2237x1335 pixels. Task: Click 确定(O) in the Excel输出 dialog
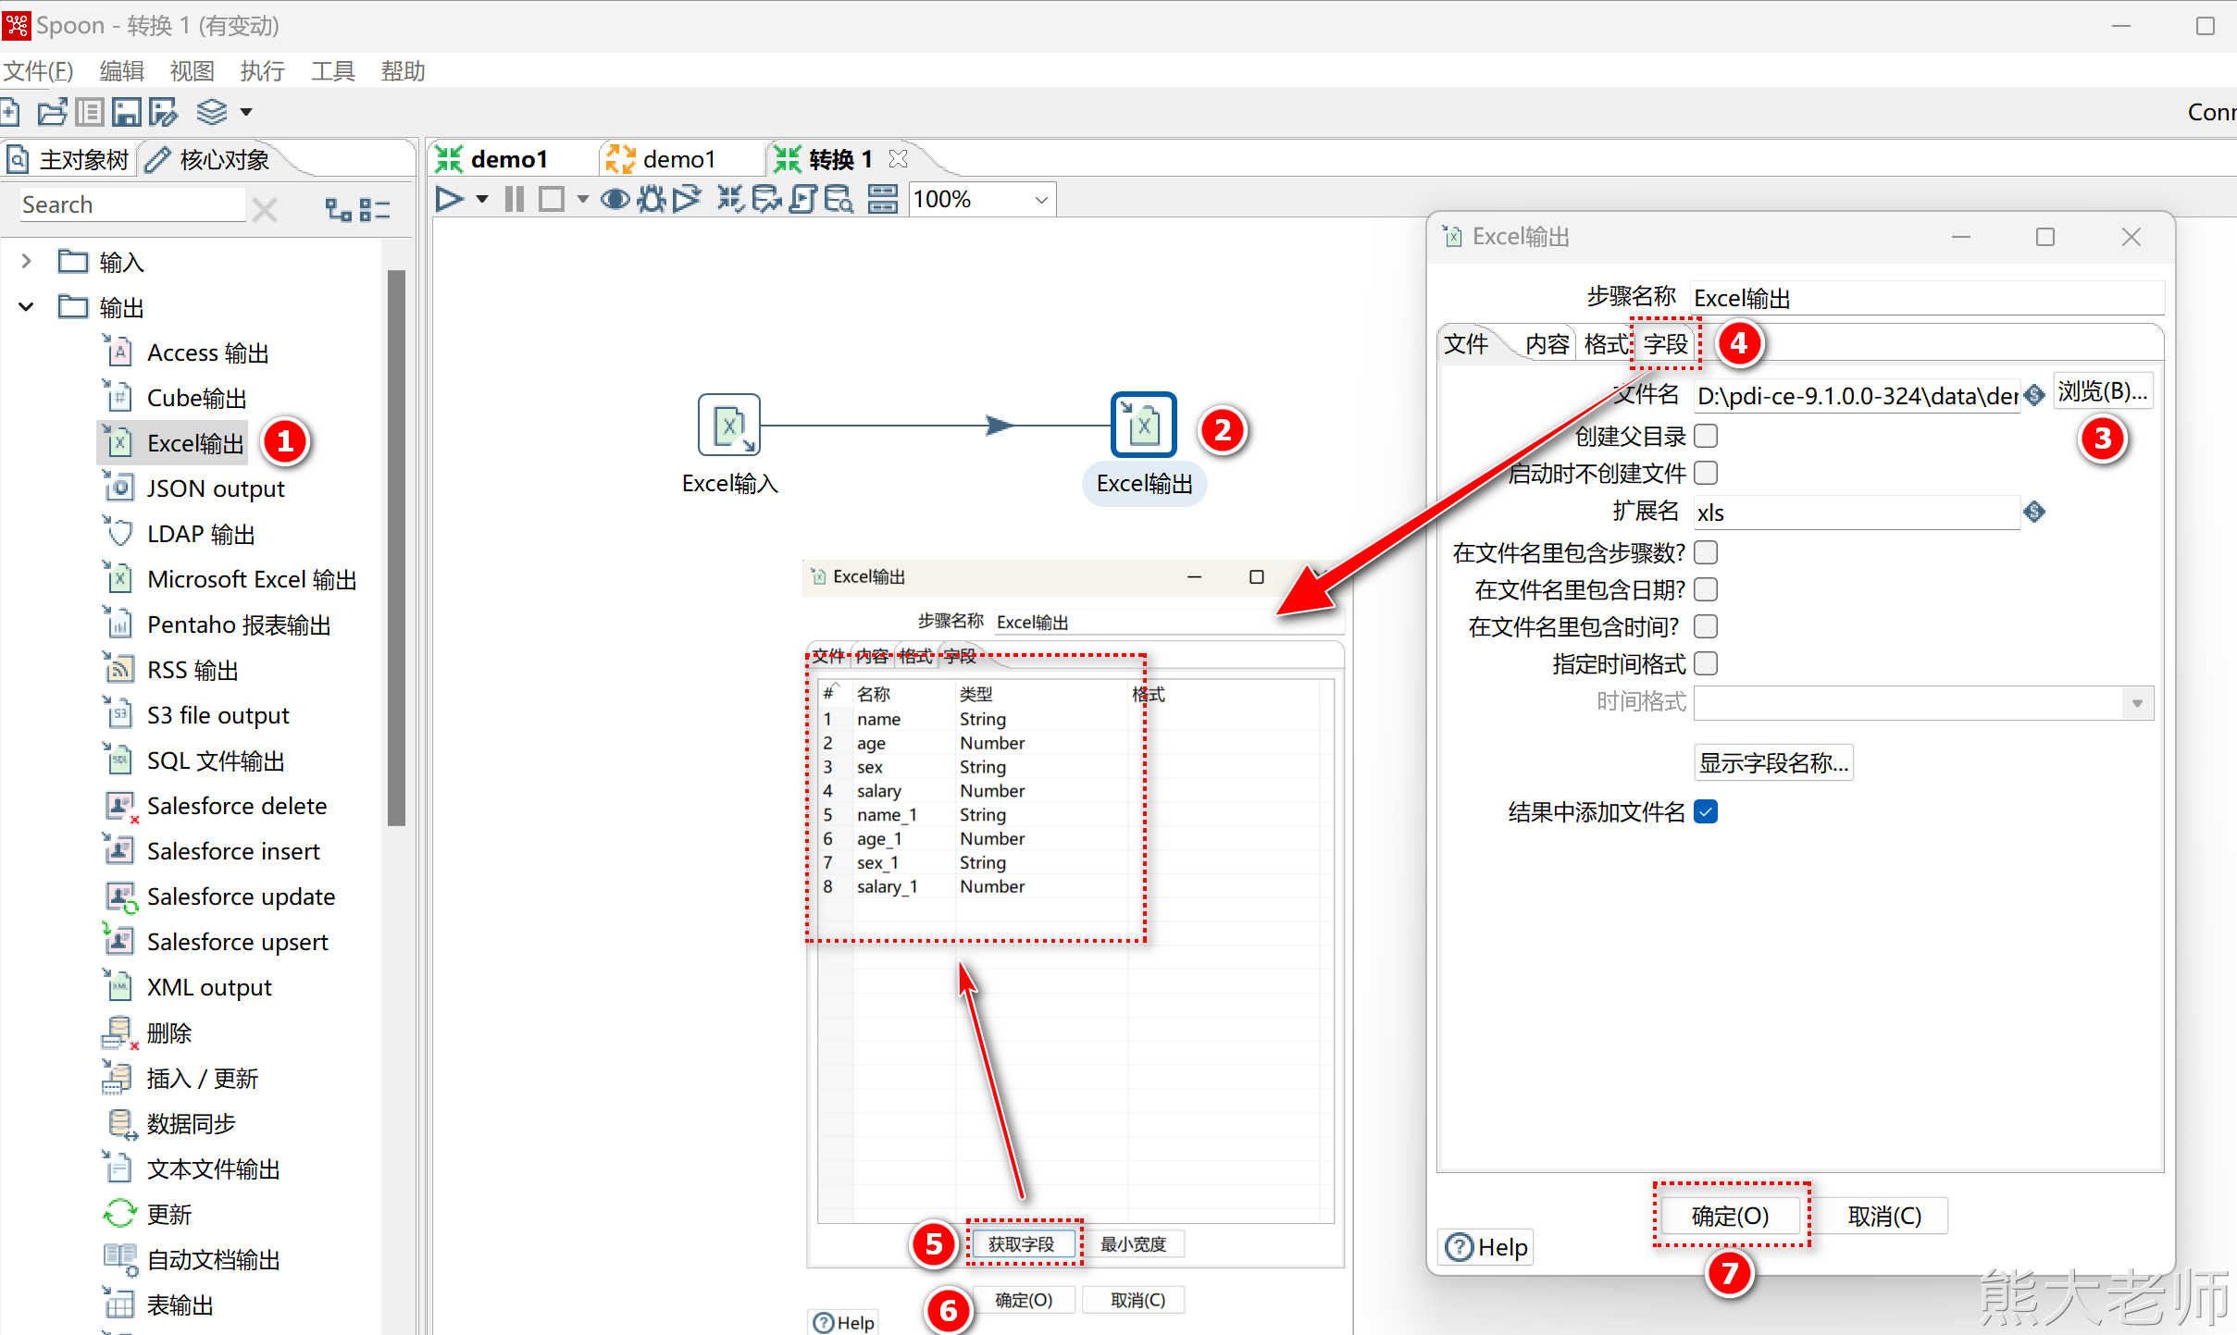(x=1729, y=1216)
